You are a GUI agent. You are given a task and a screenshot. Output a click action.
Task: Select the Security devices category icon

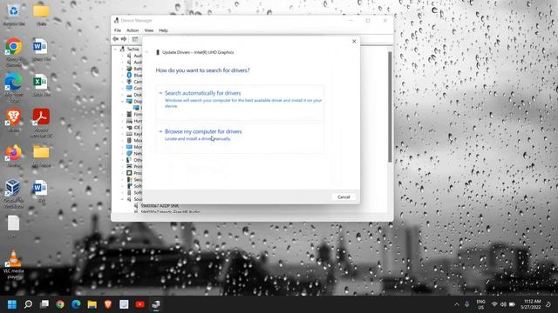click(x=129, y=180)
